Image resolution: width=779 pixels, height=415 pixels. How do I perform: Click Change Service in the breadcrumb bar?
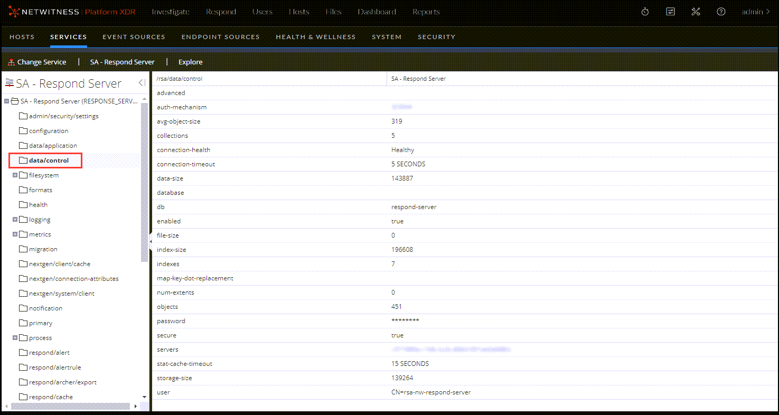(x=42, y=62)
